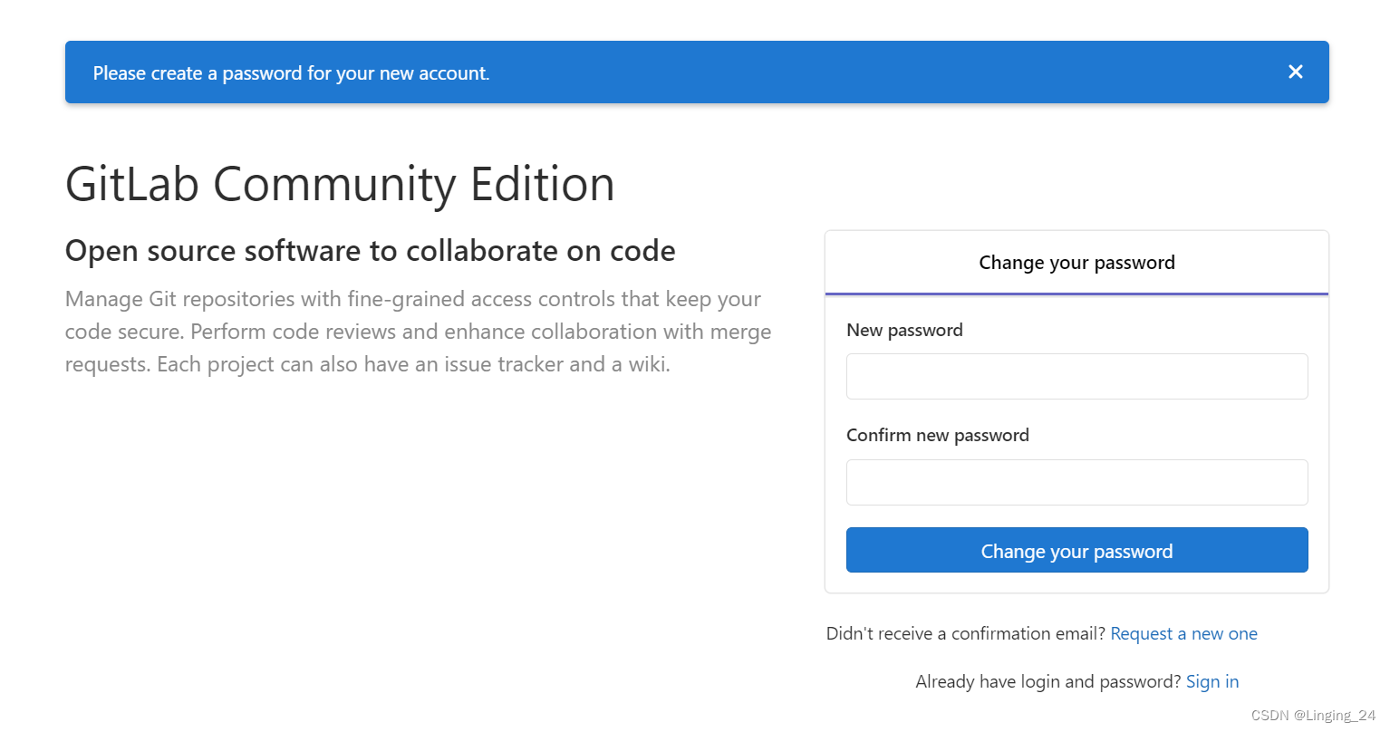Click the 'Please create a password' alert message
1390x732 pixels.
(291, 73)
